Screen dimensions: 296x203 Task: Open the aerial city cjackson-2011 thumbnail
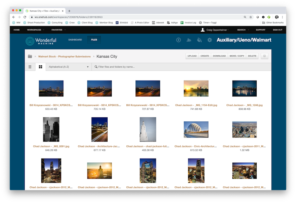coord(244,129)
